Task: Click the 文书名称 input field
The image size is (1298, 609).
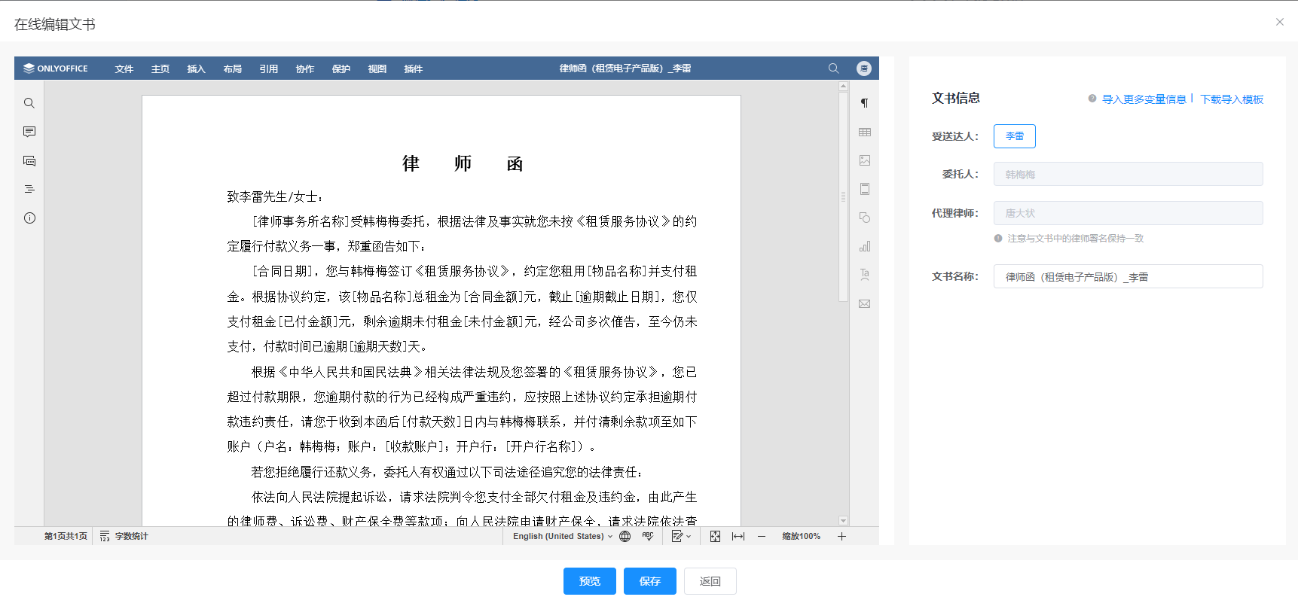Action: coord(1128,276)
